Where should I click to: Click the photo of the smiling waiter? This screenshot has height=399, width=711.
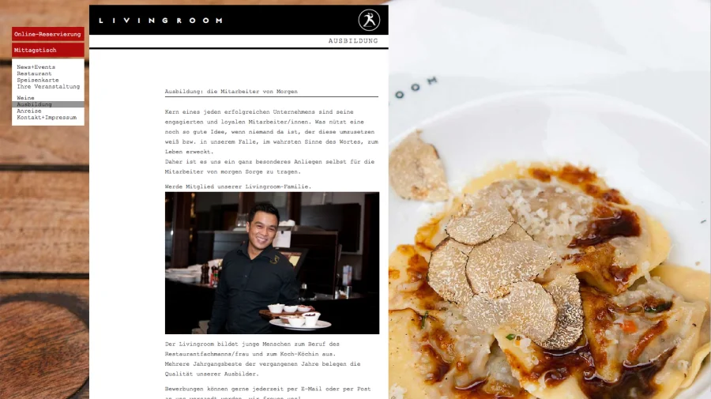[272, 263]
